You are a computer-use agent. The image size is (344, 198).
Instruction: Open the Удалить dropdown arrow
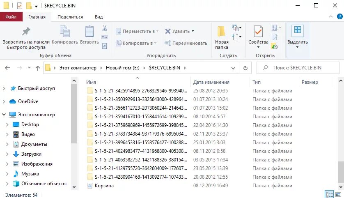[x=193, y=31]
